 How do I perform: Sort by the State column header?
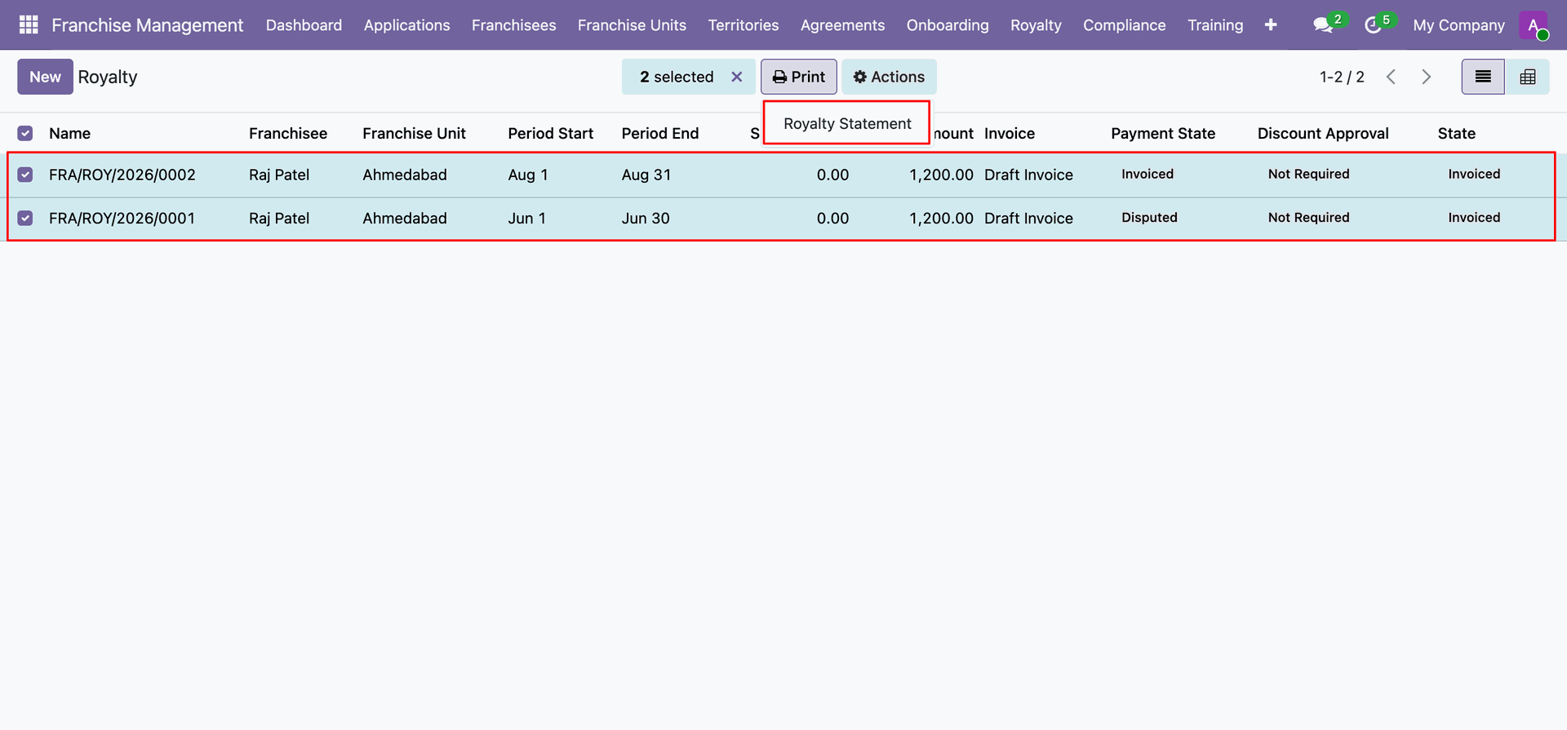pos(1456,133)
